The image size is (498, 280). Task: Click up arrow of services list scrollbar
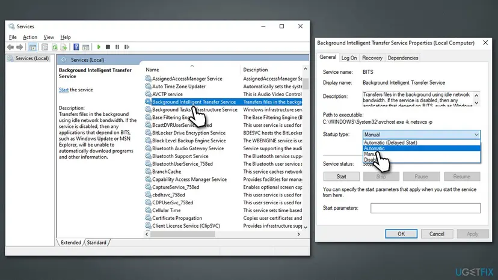(306, 68)
